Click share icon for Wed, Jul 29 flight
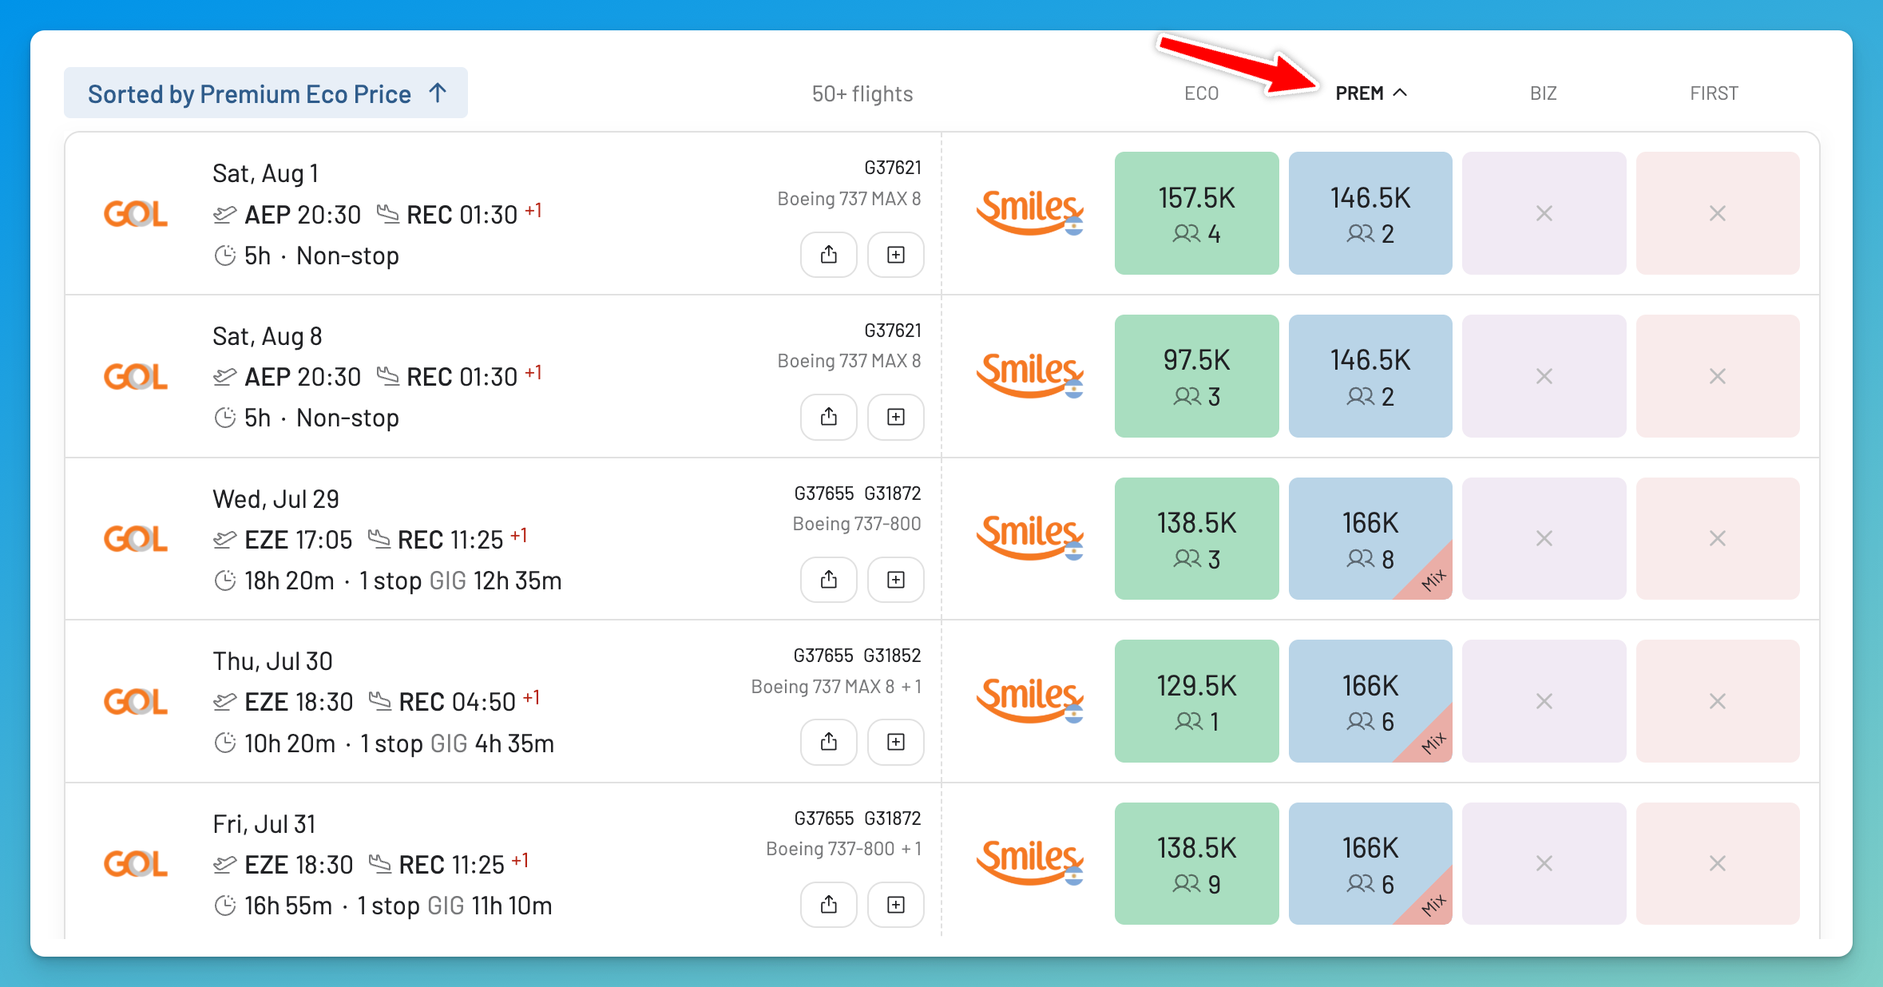1883x987 pixels. 829,580
